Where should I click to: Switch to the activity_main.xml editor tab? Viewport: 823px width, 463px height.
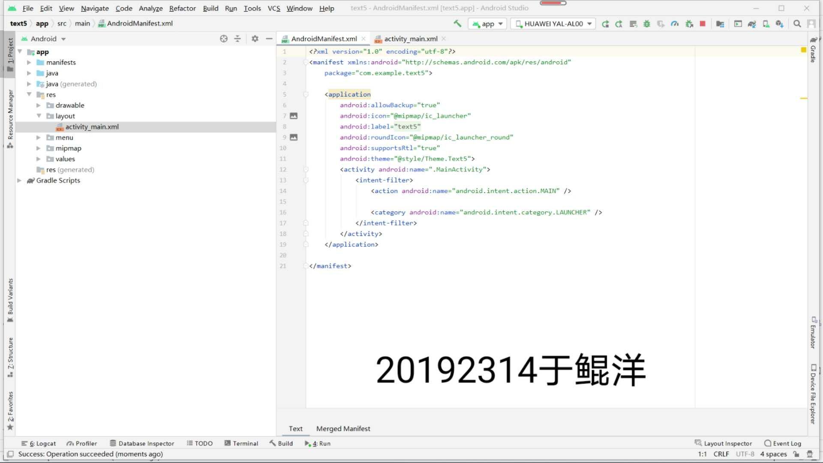coord(410,39)
